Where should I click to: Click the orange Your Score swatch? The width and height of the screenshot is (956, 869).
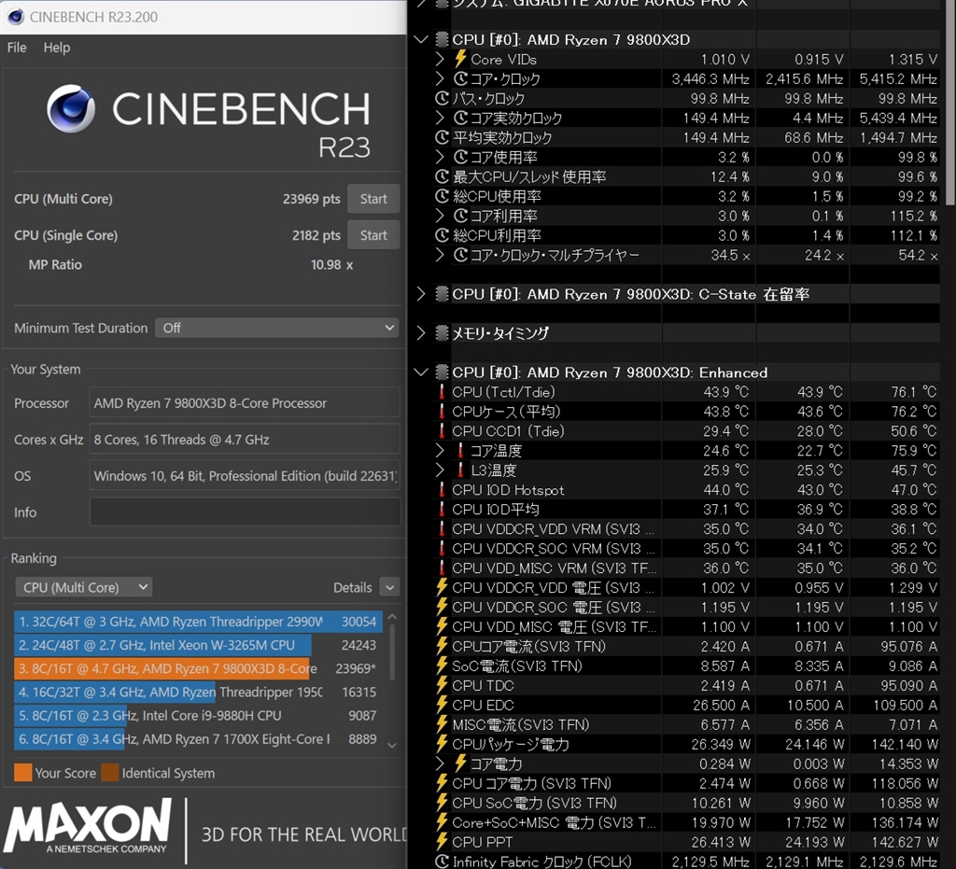[x=24, y=773]
